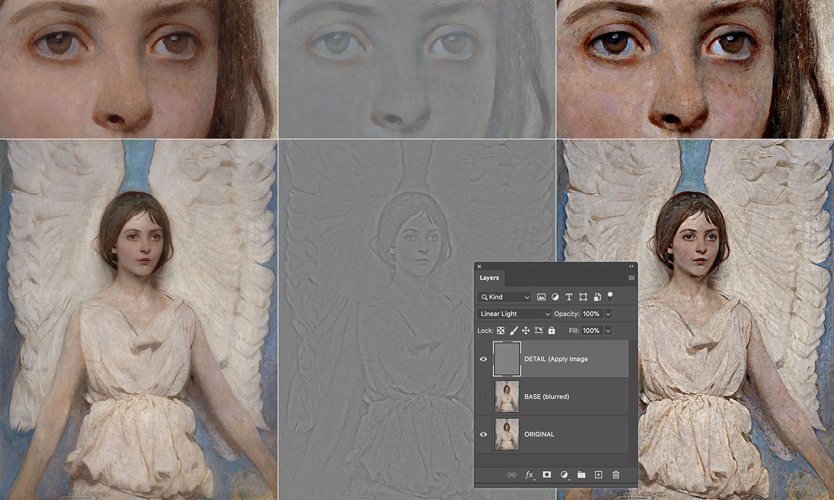Add layer mask icon
The image size is (834, 500).
547,475
